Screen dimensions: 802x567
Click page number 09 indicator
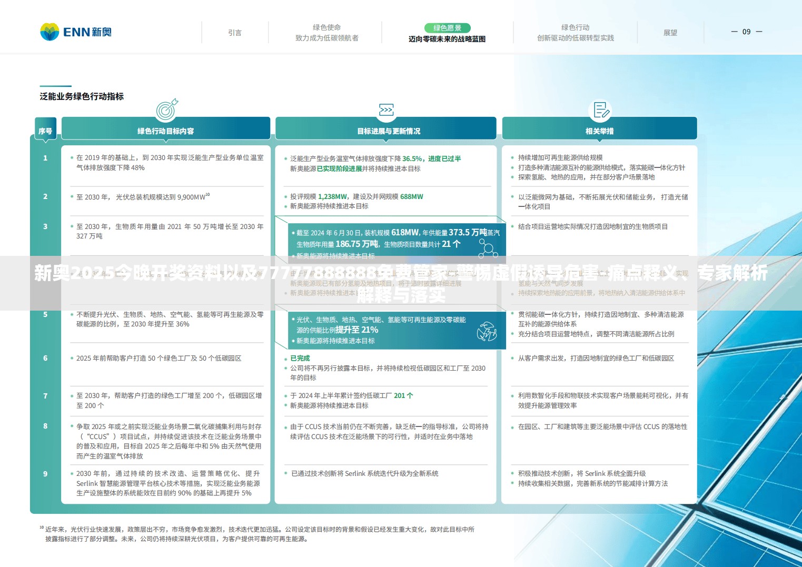pos(746,32)
